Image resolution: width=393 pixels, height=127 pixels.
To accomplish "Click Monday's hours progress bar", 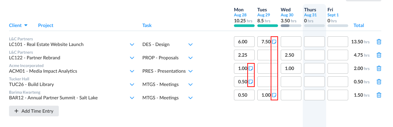I will [244, 25].
